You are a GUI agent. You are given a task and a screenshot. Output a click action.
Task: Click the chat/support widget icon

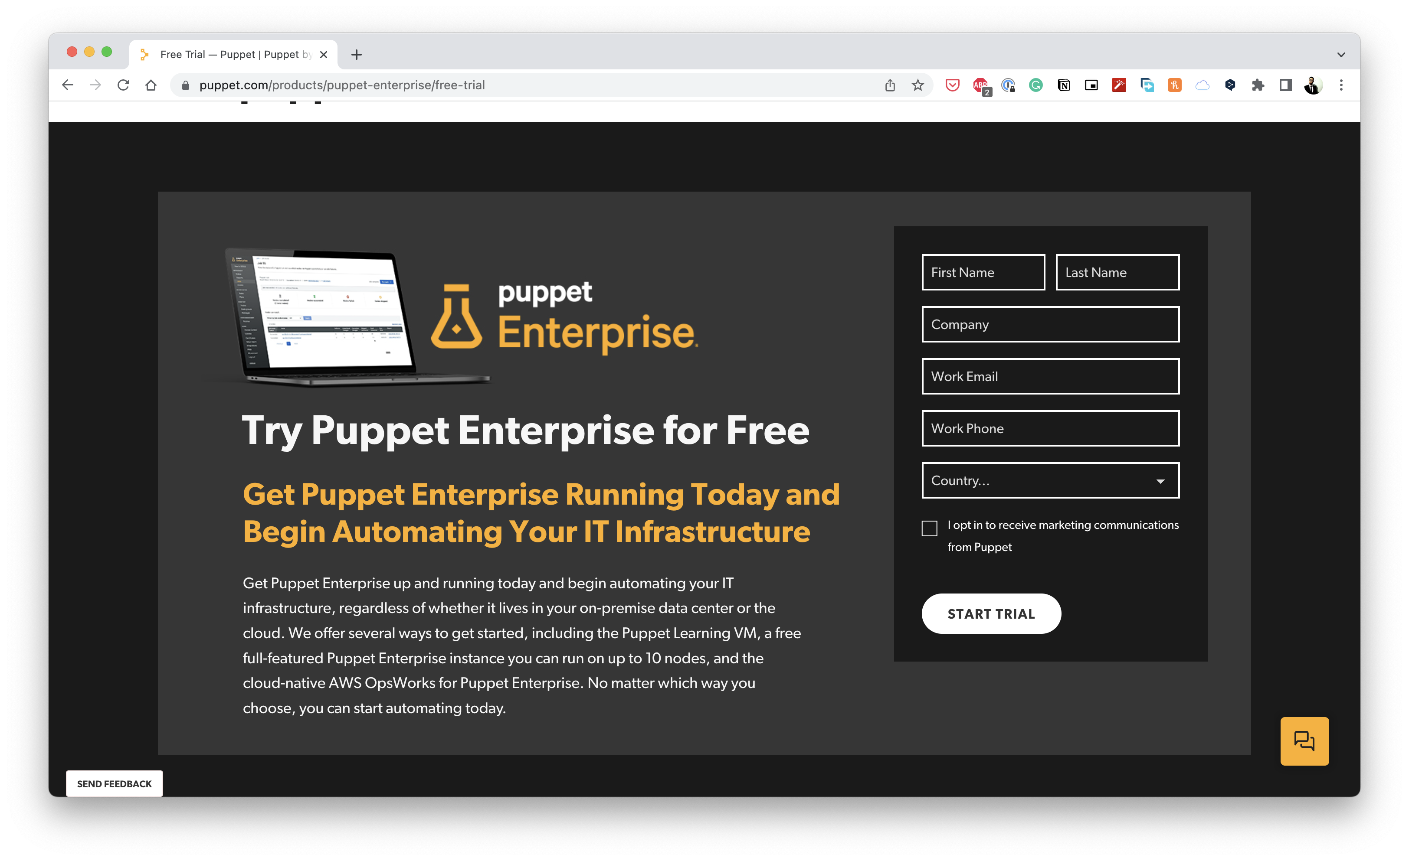click(x=1304, y=741)
